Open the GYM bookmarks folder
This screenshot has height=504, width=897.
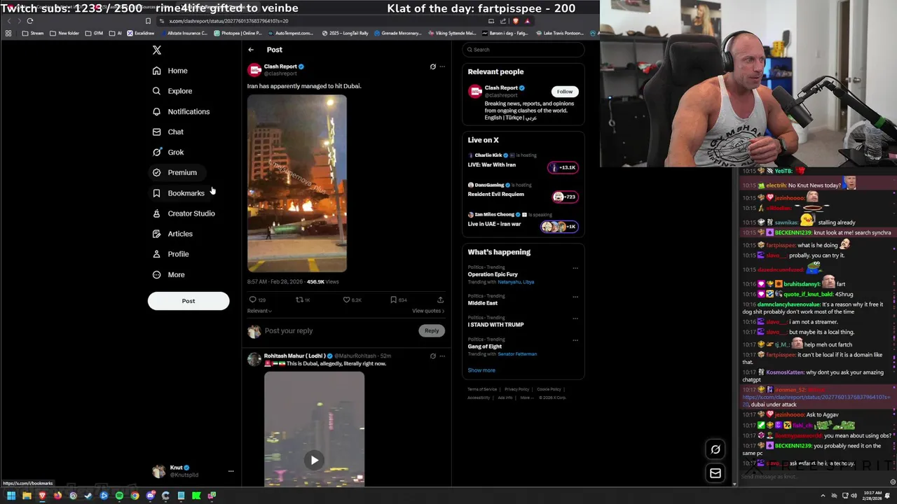[x=93, y=33]
